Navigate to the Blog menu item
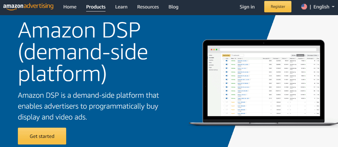This screenshot has width=338, height=147. 173,7
